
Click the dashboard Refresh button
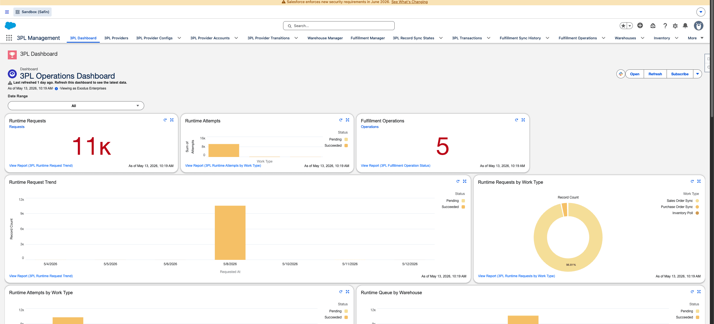click(655, 74)
